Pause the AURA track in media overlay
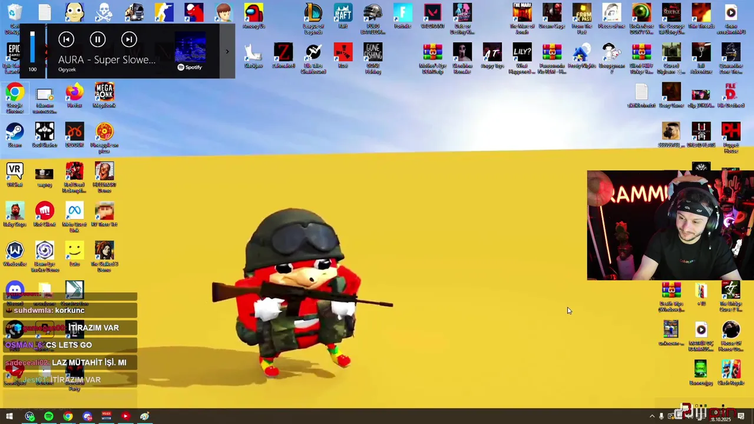This screenshot has height=424, width=754. click(98, 39)
